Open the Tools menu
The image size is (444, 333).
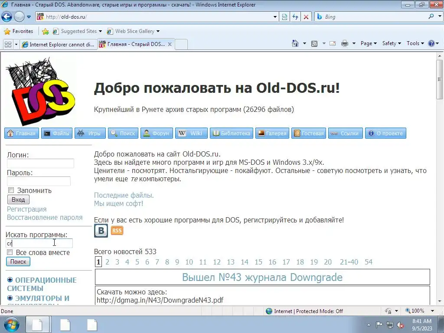[x=415, y=43]
